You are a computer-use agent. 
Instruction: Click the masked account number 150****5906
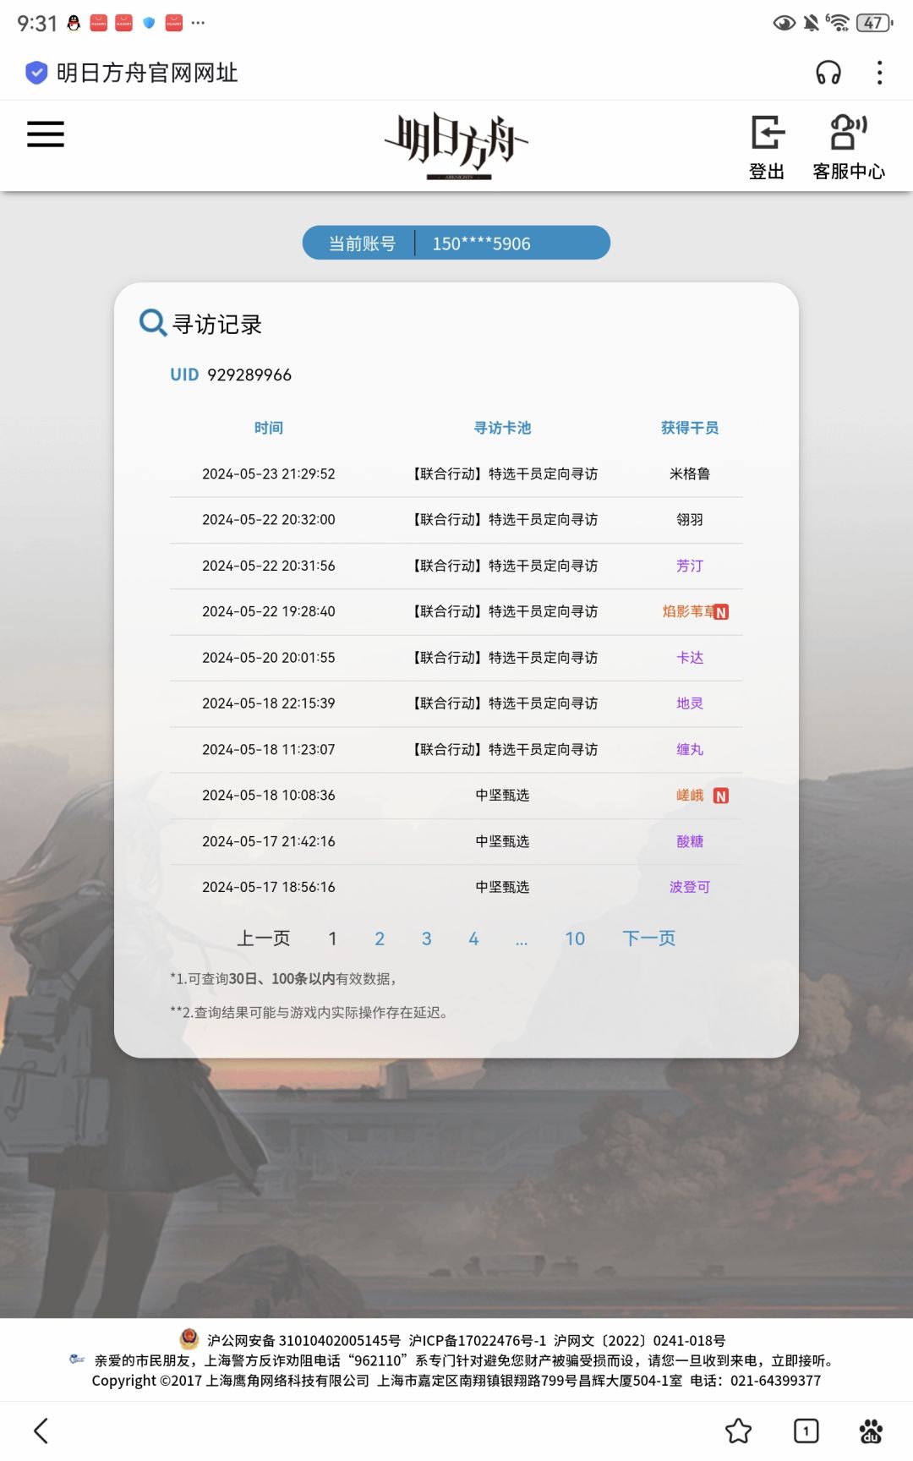pyautogui.click(x=482, y=243)
